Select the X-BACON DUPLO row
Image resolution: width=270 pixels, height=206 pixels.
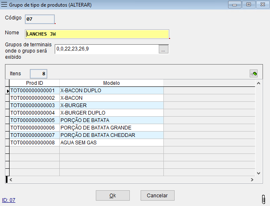point(111,90)
